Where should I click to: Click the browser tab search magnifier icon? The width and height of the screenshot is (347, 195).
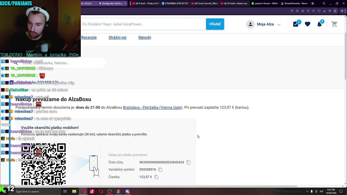[x=324, y=4]
